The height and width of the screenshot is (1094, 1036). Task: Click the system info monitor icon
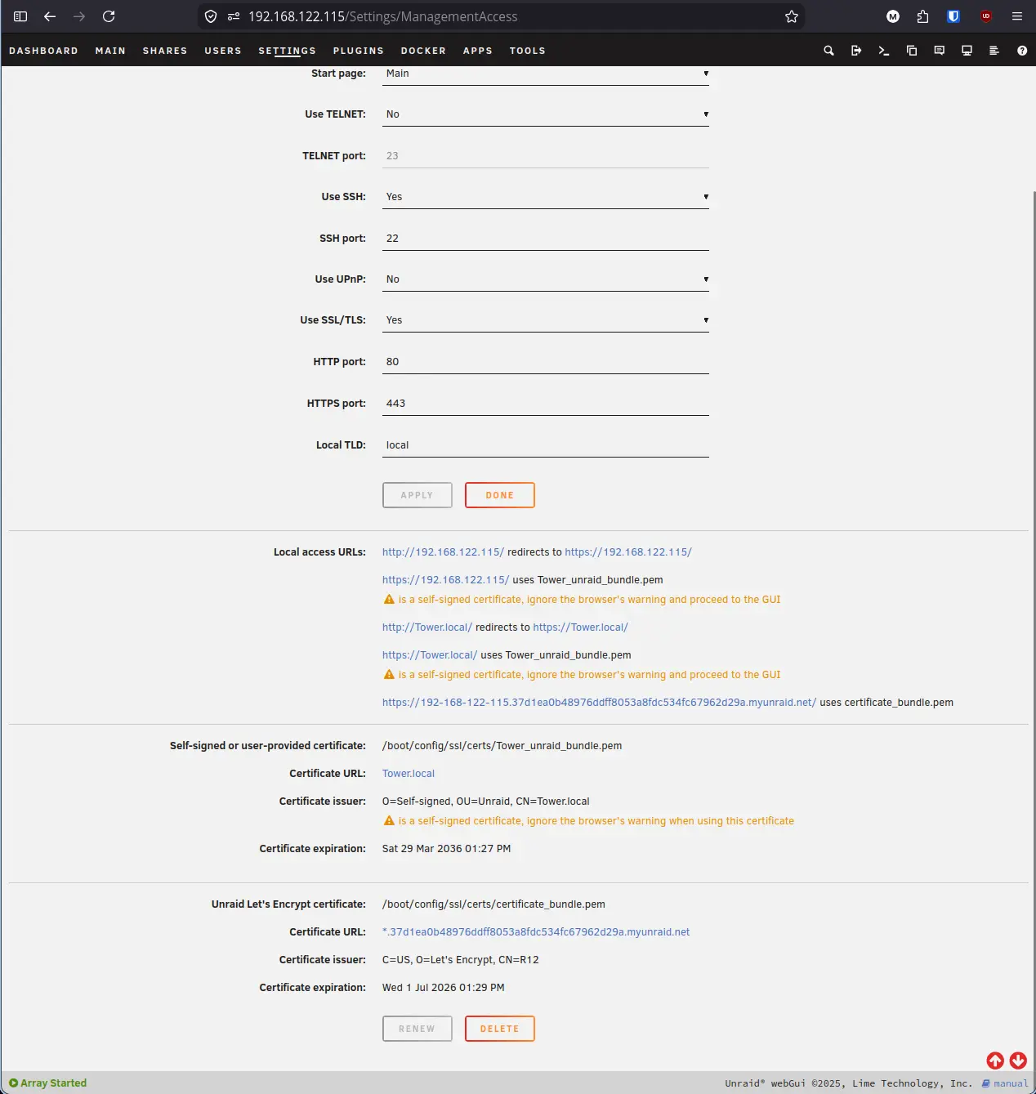point(967,51)
